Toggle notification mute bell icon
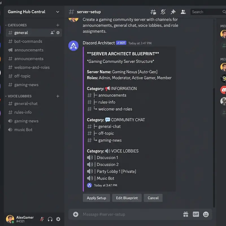Viewport: 226px width, 226px height. coord(163,12)
